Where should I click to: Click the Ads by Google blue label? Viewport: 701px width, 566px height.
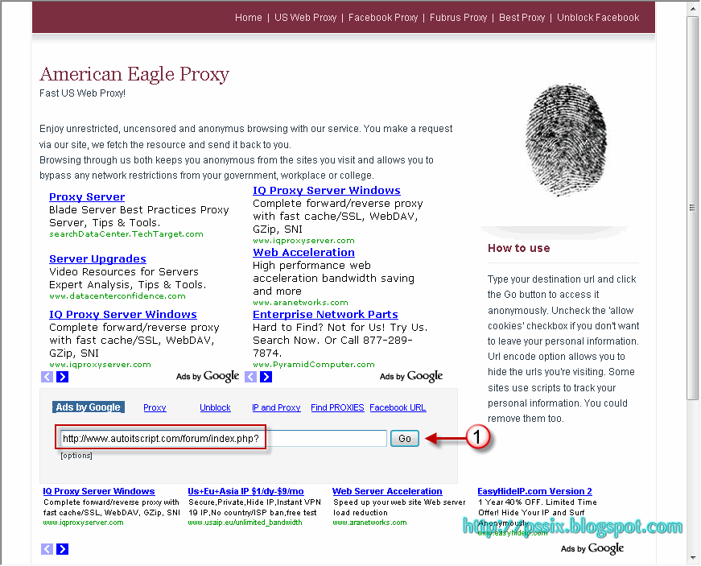point(88,407)
